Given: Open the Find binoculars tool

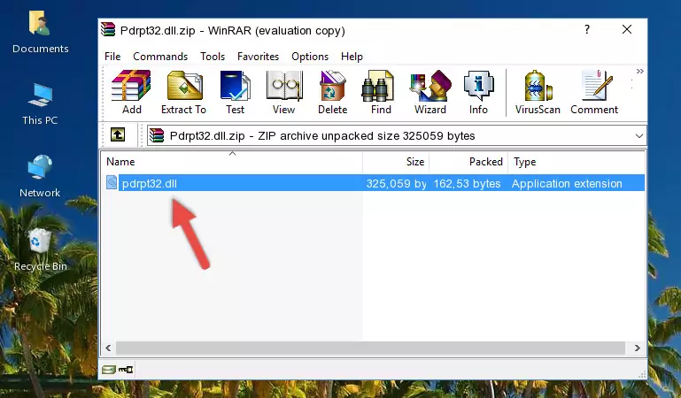Looking at the screenshot, I should (381, 92).
